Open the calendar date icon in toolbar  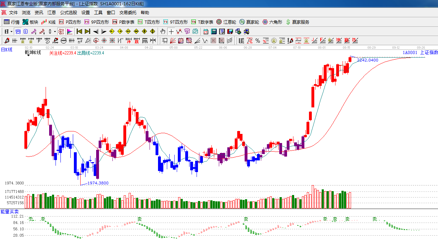coord(206,31)
